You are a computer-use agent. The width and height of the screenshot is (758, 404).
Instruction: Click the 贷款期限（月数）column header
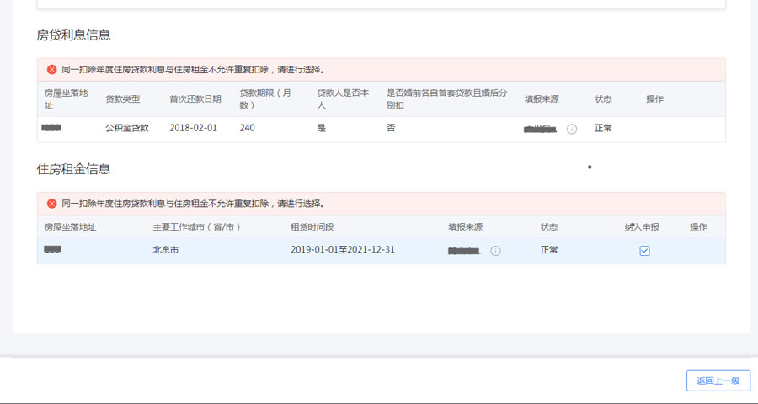[x=264, y=99]
